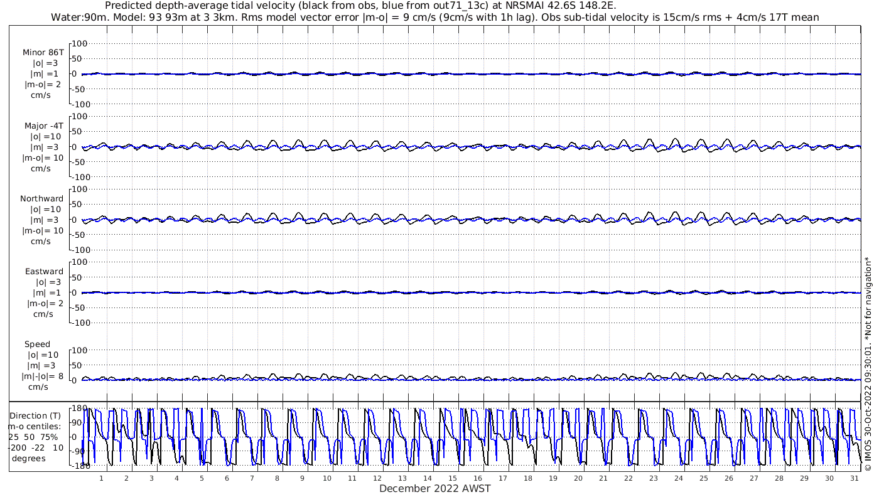
Task: Click the '|o| =3' value under Minor 86T
Action: pyautogui.click(x=45, y=63)
